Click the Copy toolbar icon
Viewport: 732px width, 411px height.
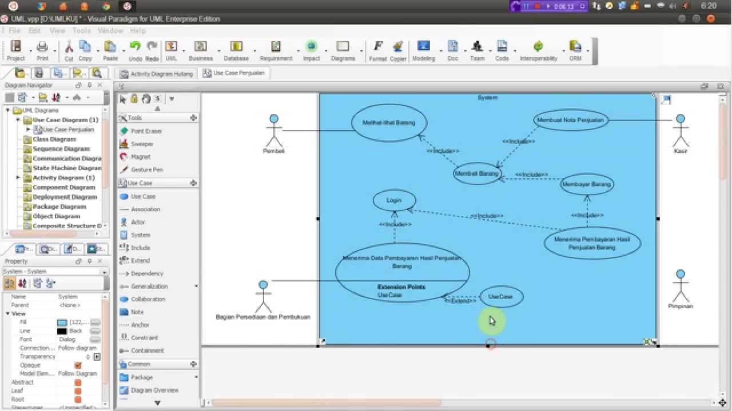85,50
